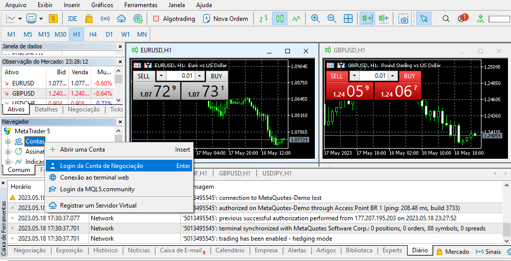
Task: Zoom out the chart with magnifier minus
Action: coord(332,18)
